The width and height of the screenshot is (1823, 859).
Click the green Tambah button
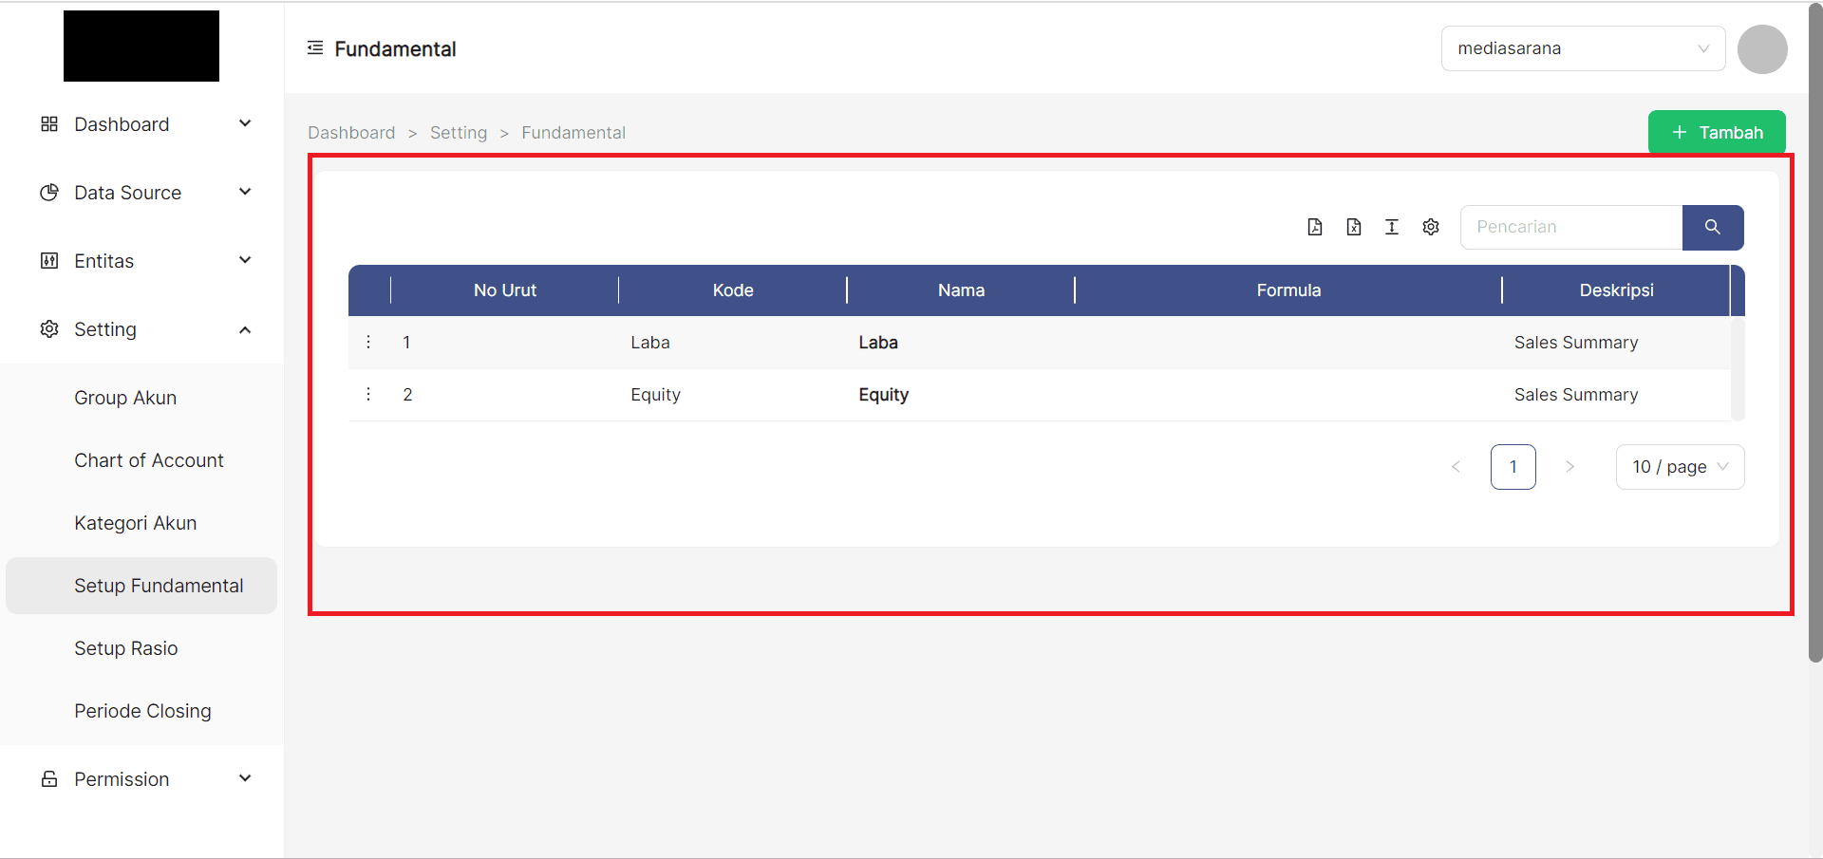pyautogui.click(x=1717, y=133)
